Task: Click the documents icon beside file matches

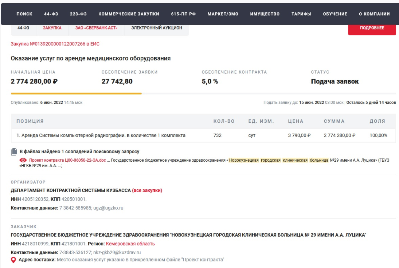Action: [14, 151]
